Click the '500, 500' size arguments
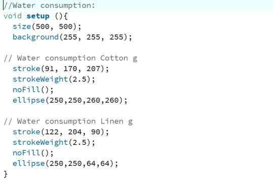Image resolution: width=273 pixels, height=183 pixels. tap(54, 27)
